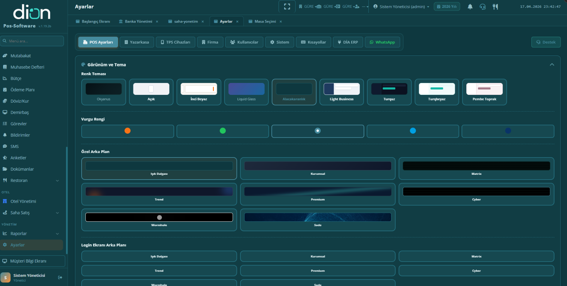Viewport: 567px width, 286px height.
Task: Select the Pembe Toprak color theme
Action: click(x=485, y=92)
